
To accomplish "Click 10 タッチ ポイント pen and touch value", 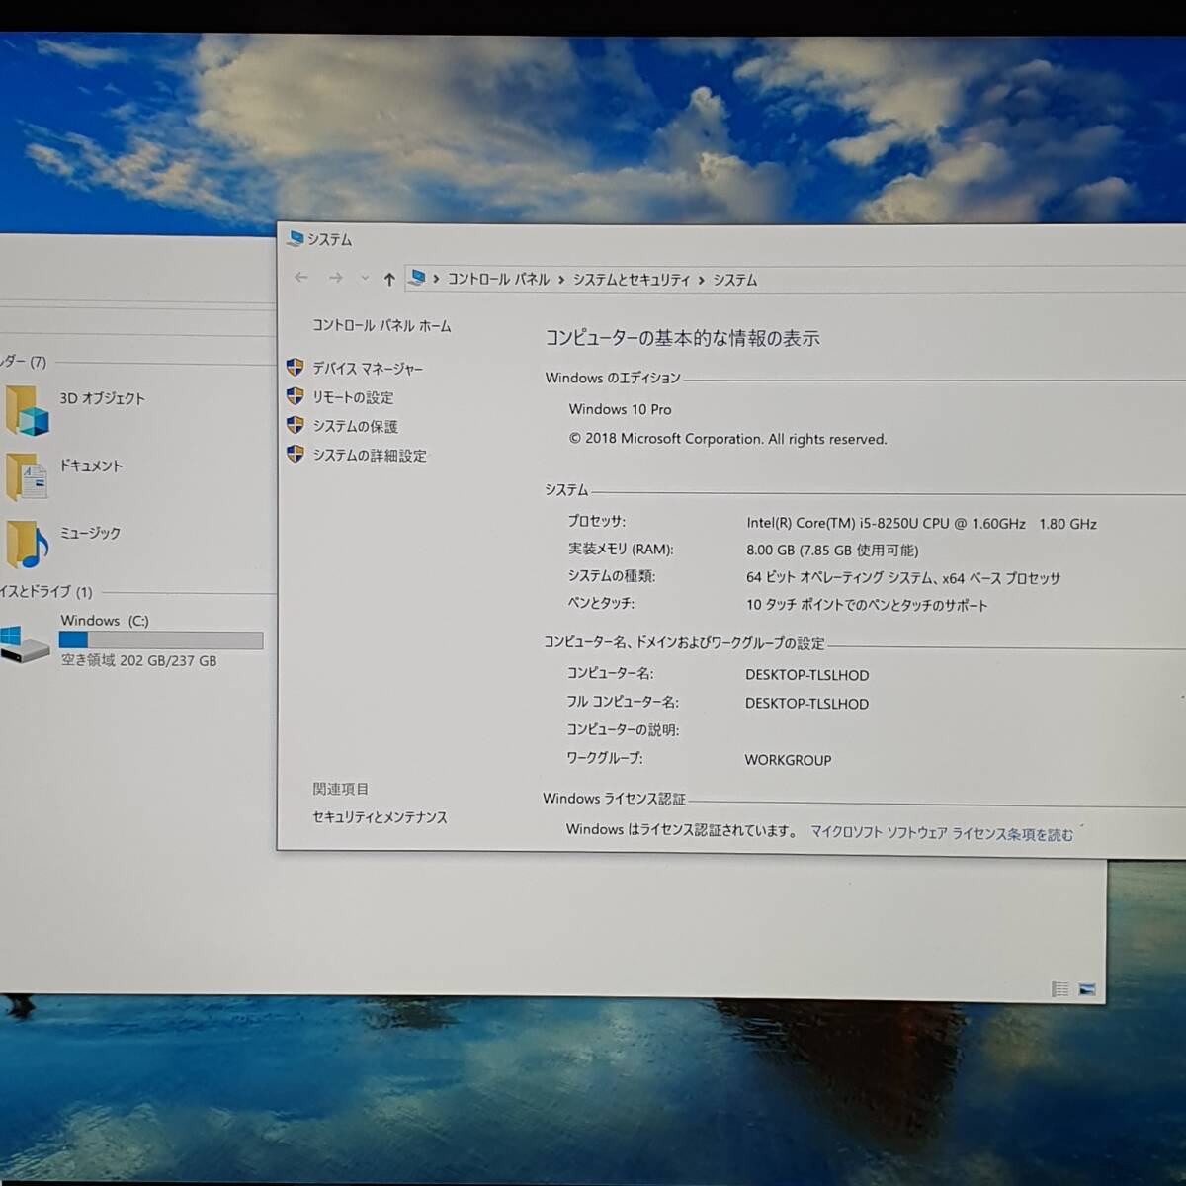I will pos(867,605).
